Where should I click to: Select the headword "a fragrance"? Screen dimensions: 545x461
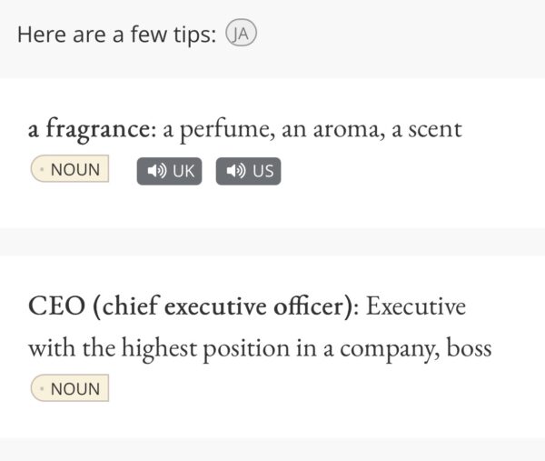tap(89, 129)
